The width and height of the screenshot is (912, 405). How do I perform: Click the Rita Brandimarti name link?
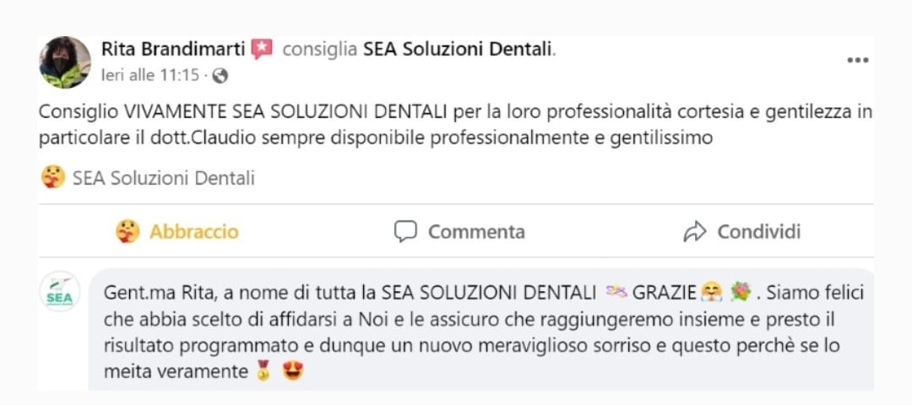[x=174, y=50]
